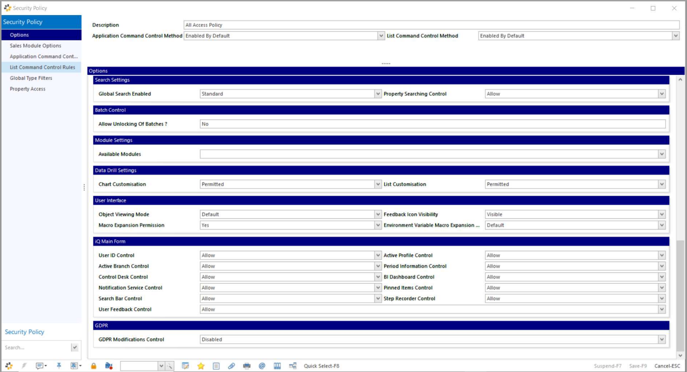Click the Security Policy link above sidebar search
The height and width of the screenshot is (372, 687).
25,332
